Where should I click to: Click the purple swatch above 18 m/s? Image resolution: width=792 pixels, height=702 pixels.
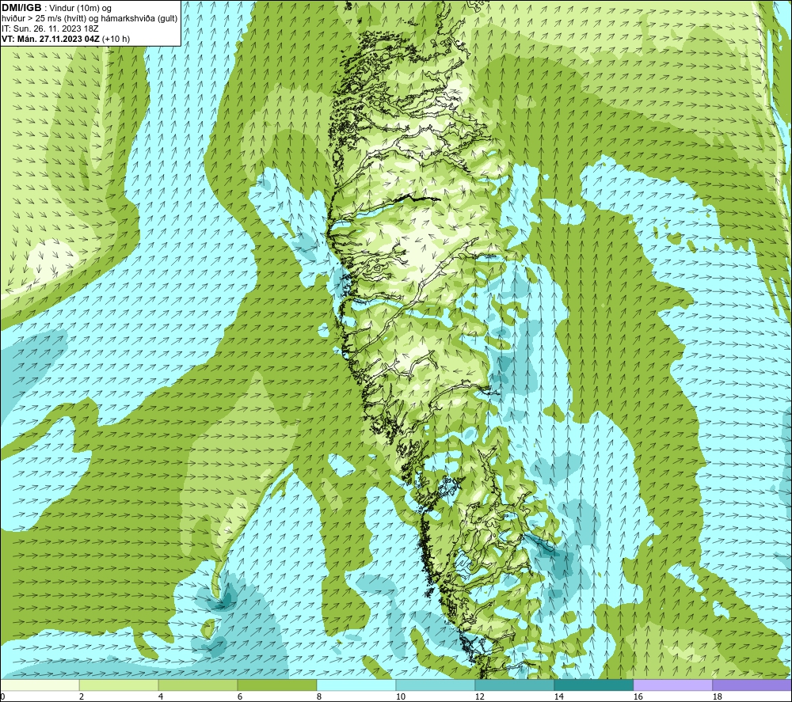752,685
